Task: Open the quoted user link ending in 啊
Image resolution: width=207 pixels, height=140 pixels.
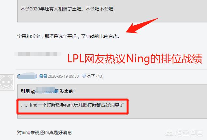Action: click(47, 91)
